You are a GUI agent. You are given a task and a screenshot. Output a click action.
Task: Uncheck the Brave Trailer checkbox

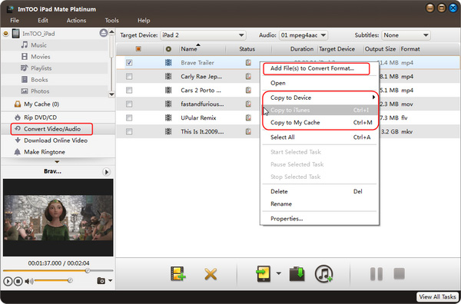(129, 62)
